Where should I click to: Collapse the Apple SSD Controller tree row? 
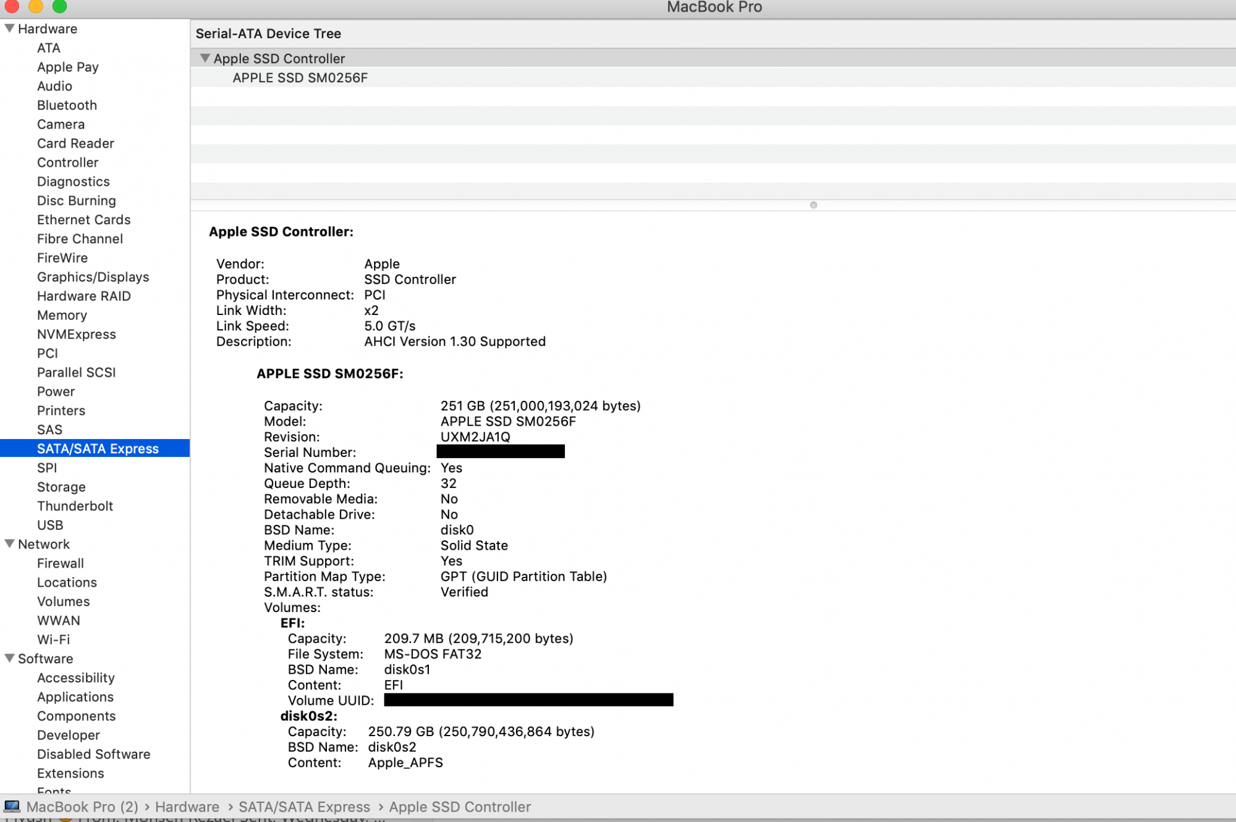pyautogui.click(x=205, y=58)
